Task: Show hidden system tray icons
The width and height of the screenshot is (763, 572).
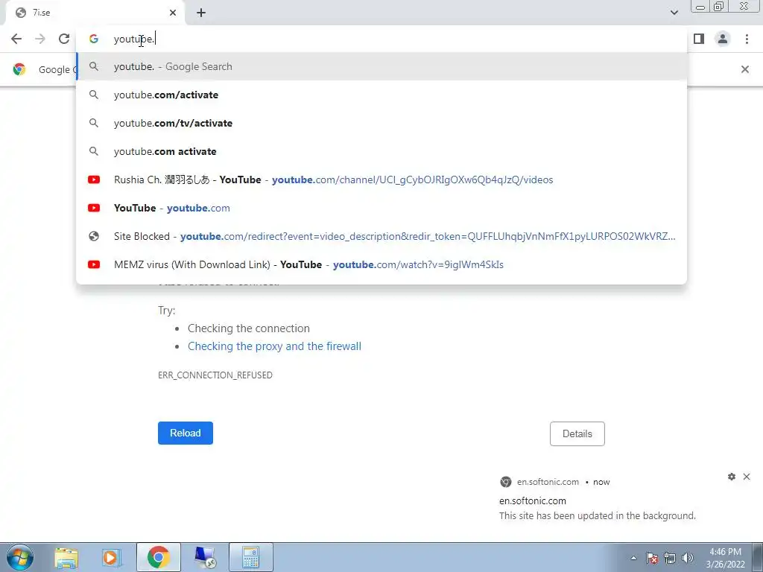Action: click(633, 558)
